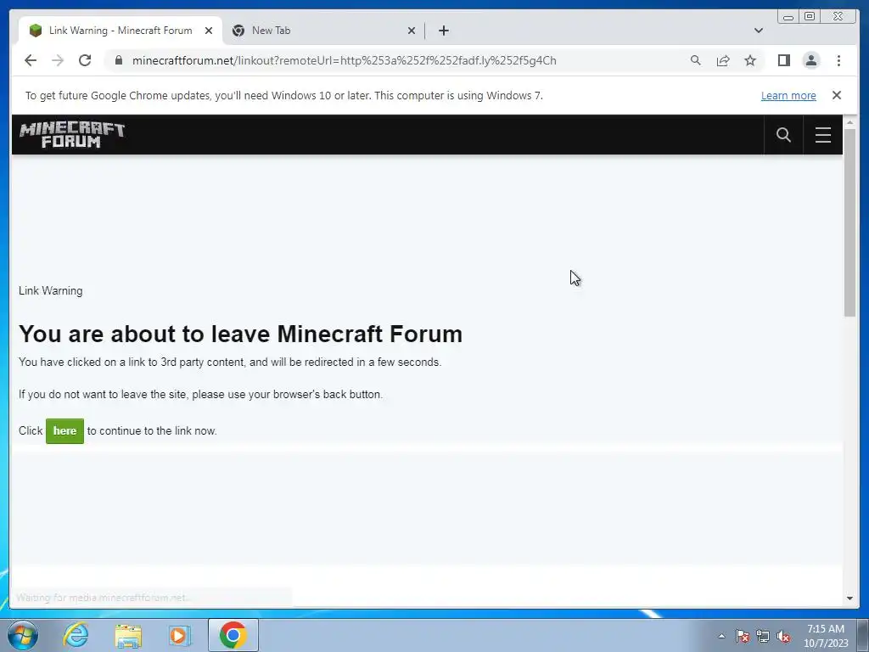Share this page using the share icon
Viewport: 869px width, 652px height.
[723, 60]
